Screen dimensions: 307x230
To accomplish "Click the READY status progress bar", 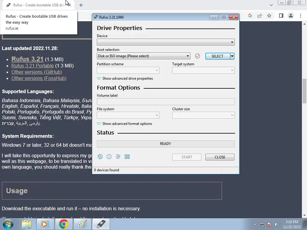I will pyautogui.click(x=165, y=144).
